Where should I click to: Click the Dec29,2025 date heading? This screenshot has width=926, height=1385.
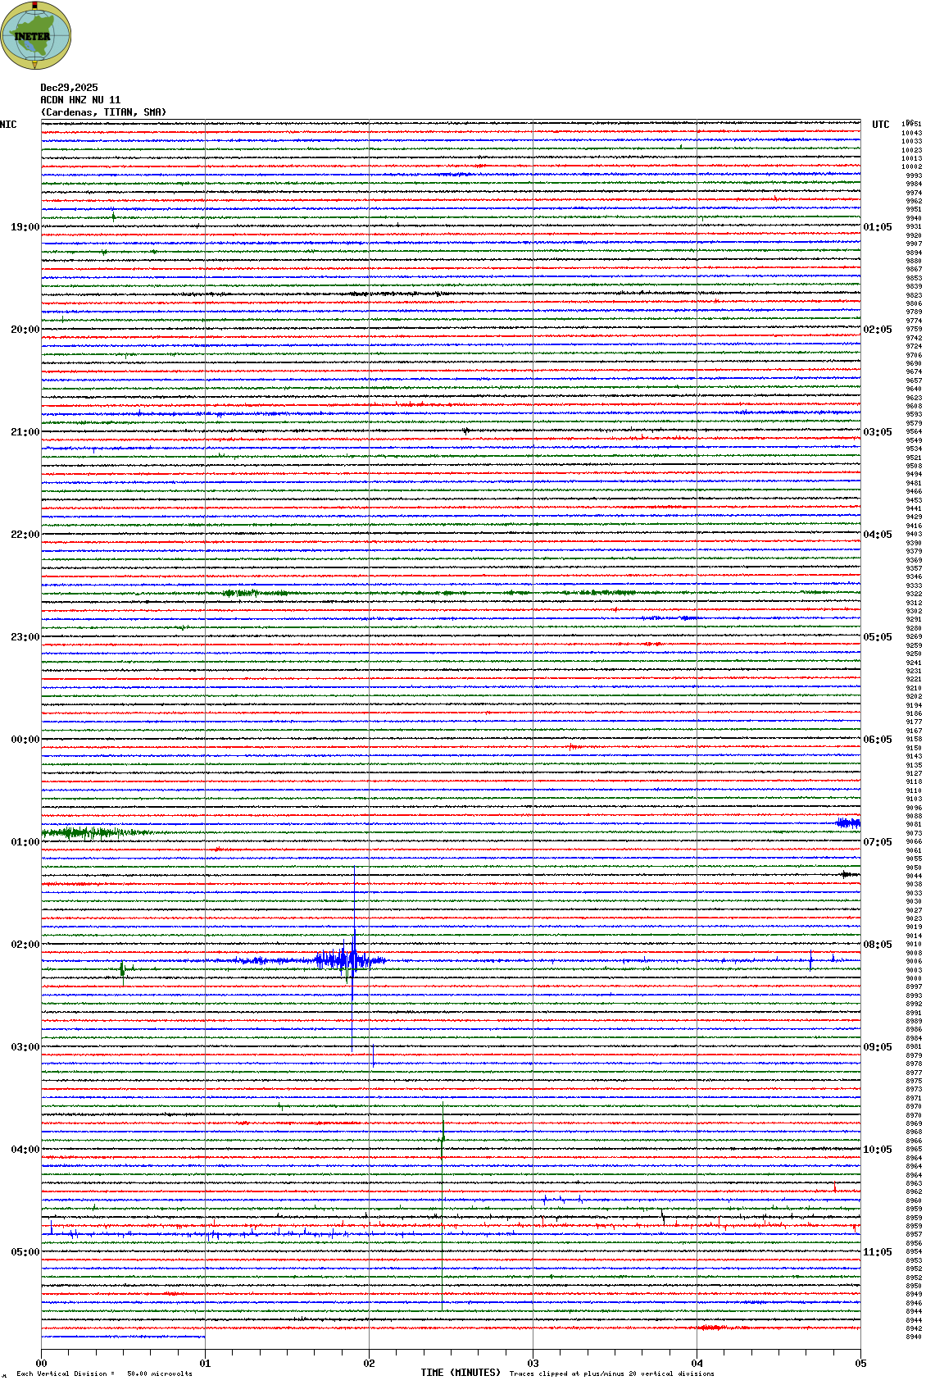[x=69, y=88]
